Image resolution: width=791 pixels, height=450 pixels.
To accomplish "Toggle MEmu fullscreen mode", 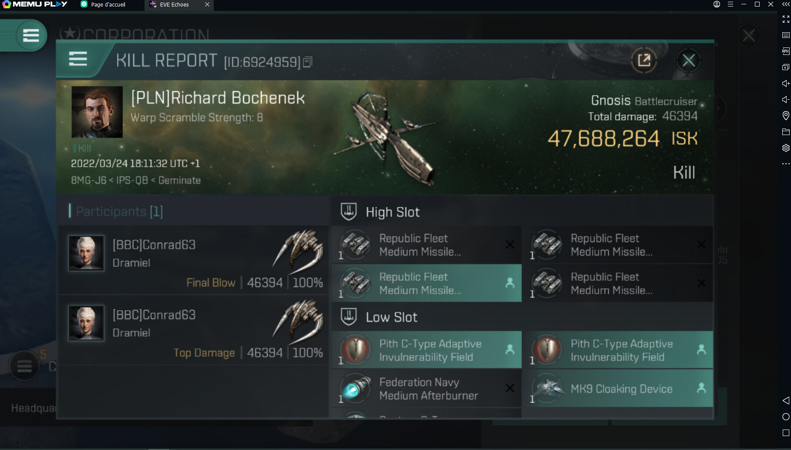I will point(786,19).
